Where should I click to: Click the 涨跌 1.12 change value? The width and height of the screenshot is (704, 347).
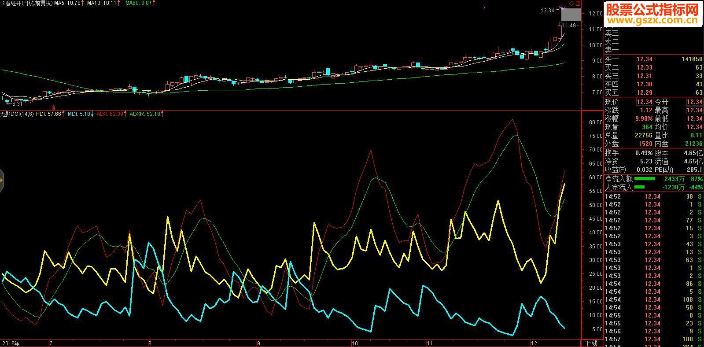pyautogui.click(x=646, y=110)
